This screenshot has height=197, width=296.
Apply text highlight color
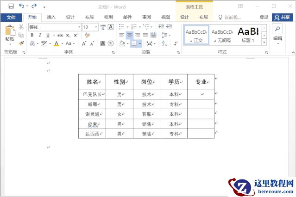pyautogui.click(x=44, y=43)
